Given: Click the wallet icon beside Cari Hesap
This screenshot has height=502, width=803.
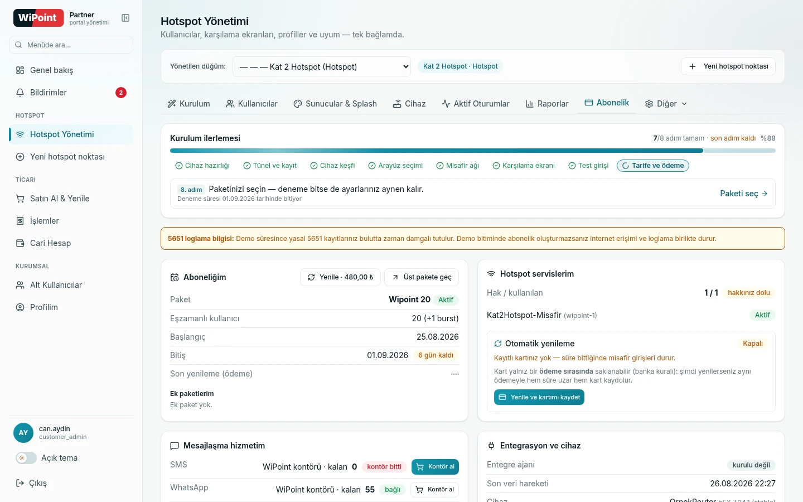Looking at the screenshot, I should (20, 243).
